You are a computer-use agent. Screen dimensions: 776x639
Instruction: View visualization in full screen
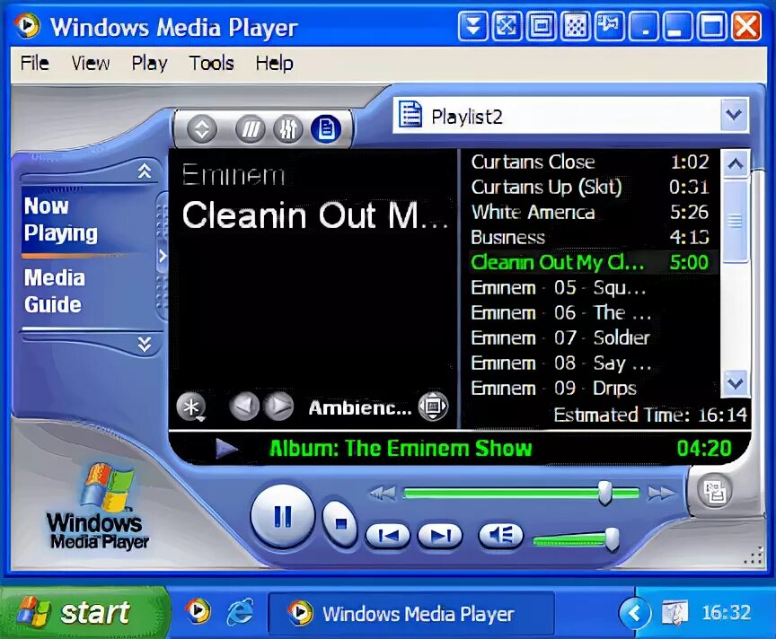pyautogui.click(x=433, y=407)
